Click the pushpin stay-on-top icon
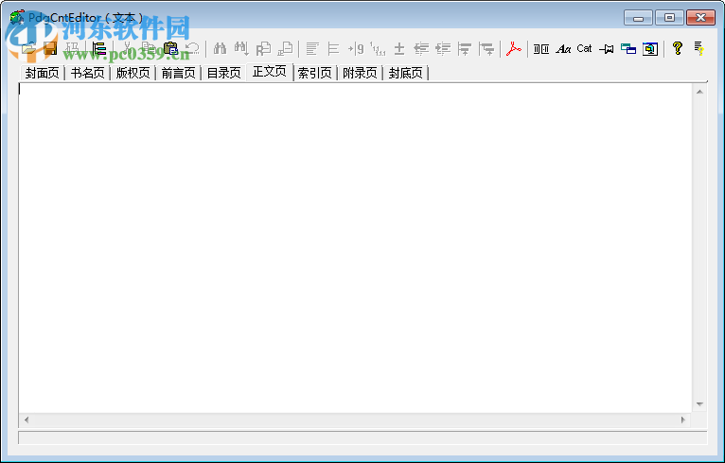 (606, 48)
